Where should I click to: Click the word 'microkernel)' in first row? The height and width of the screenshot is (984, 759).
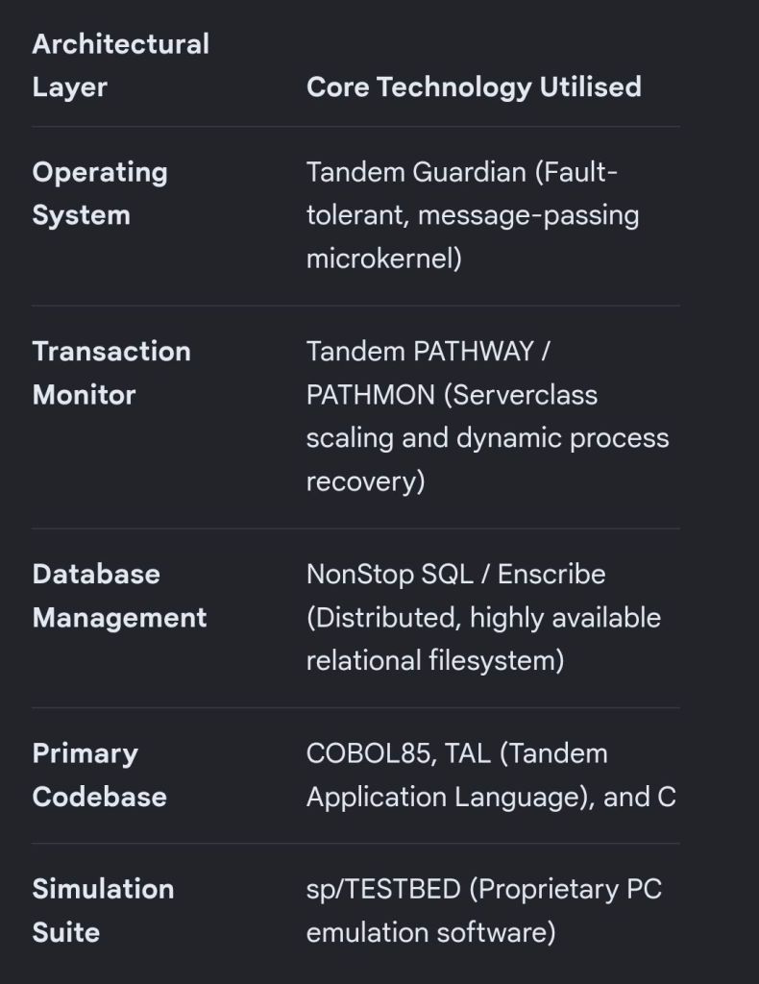click(384, 258)
